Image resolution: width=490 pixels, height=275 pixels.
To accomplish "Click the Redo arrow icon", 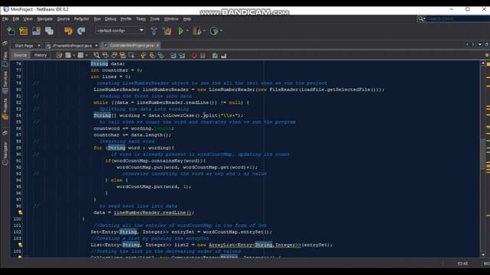I will (81, 31).
